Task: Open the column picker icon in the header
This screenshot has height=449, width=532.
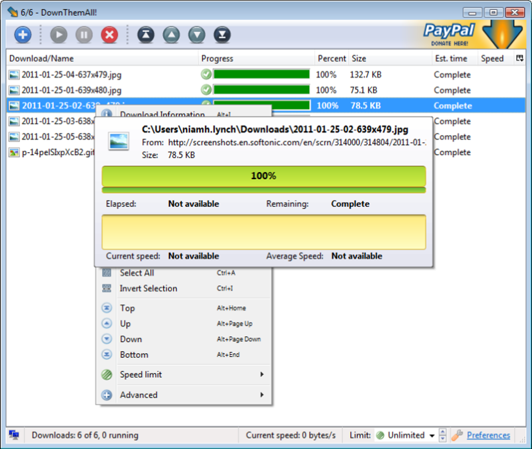Action: [520, 58]
